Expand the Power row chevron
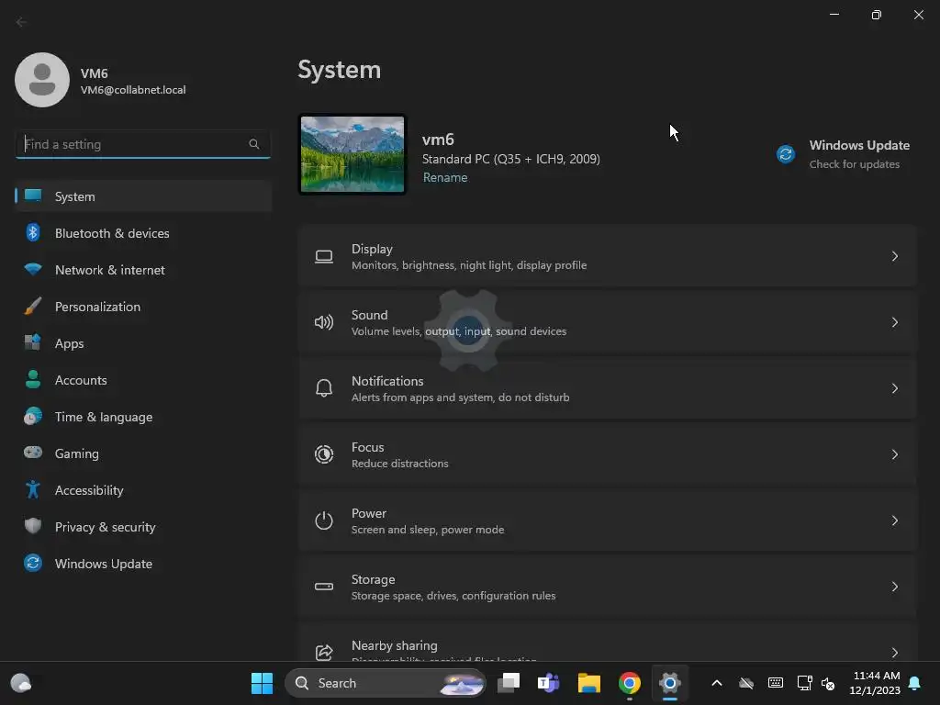The image size is (940, 705). pyautogui.click(x=894, y=520)
